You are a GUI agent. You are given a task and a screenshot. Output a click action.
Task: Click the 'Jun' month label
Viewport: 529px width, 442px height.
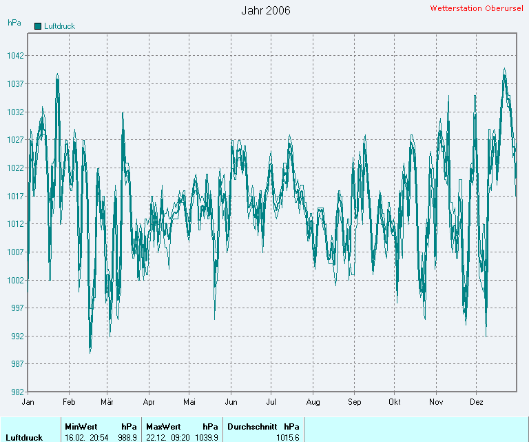[x=231, y=402]
